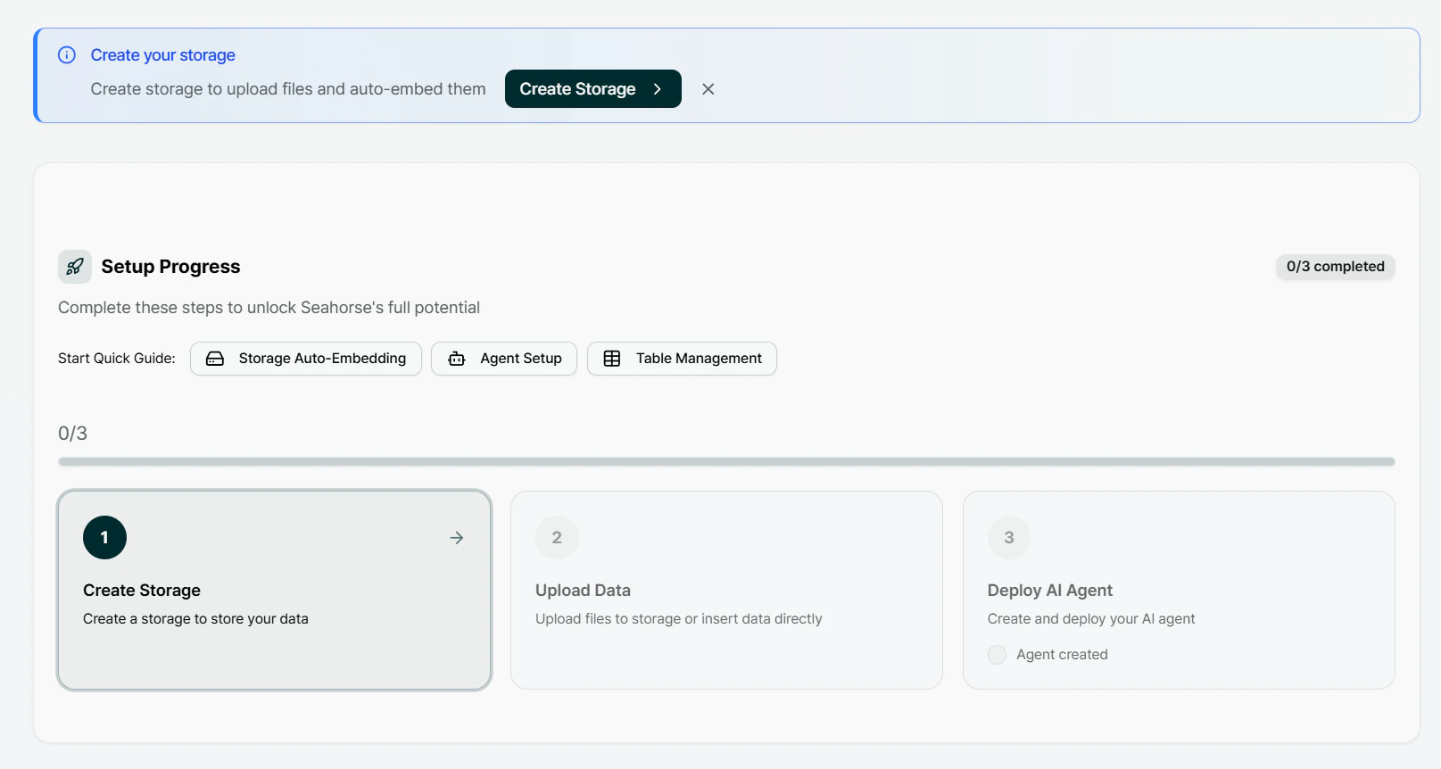Image resolution: width=1441 pixels, height=769 pixels.
Task: Click the info icon in the storage banner
Action: point(67,55)
